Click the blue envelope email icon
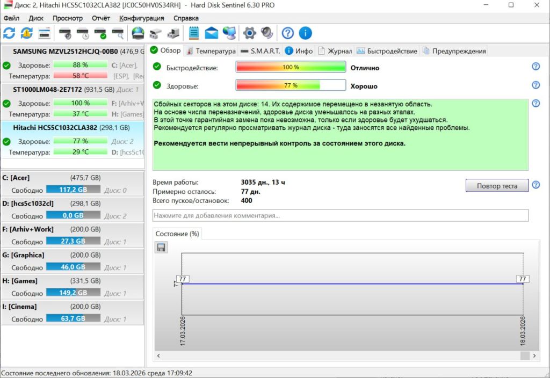 (x=211, y=33)
